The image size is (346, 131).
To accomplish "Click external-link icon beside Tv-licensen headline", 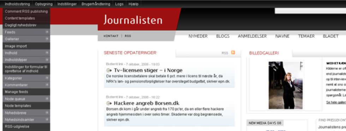I will tap(109, 70).
